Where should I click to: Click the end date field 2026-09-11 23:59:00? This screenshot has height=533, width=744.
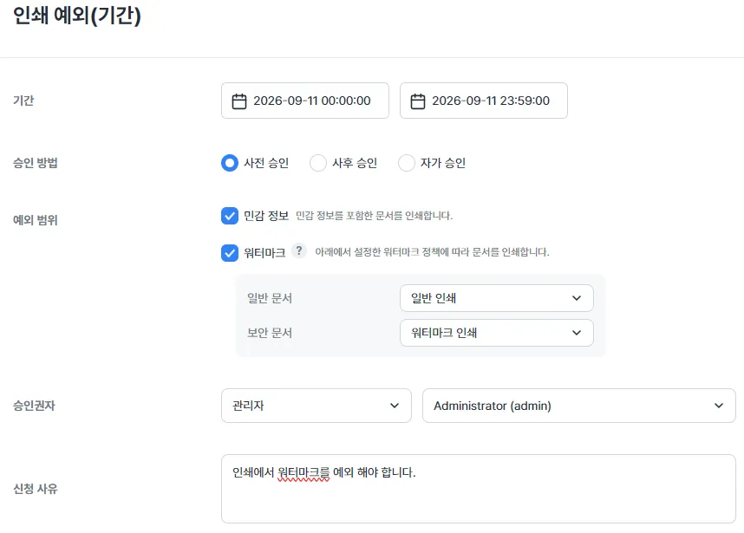point(484,101)
